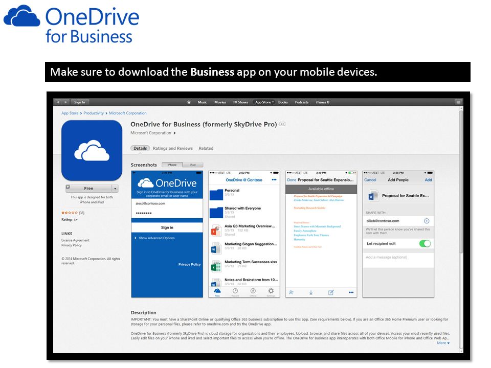Click the 4+ age rating badge

pyautogui.click(x=282, y=124)
